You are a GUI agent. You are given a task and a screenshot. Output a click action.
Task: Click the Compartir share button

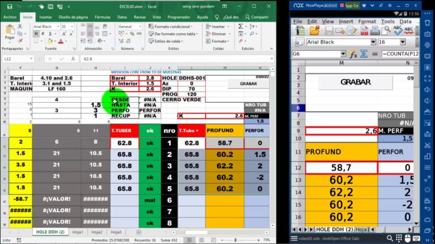click(257, 17)
